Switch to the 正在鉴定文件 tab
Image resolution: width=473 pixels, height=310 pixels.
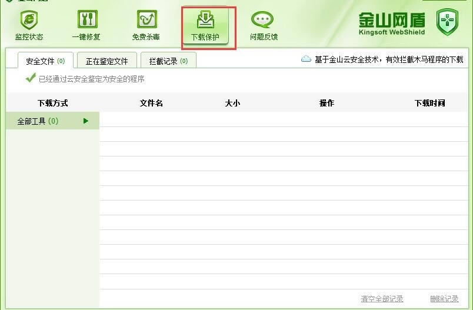pos(107,61)
